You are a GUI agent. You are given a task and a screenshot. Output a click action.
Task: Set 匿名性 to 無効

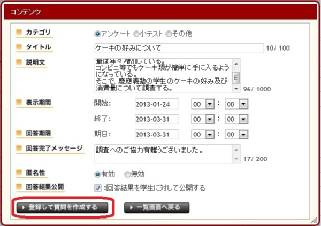click(x=127, y=174)
